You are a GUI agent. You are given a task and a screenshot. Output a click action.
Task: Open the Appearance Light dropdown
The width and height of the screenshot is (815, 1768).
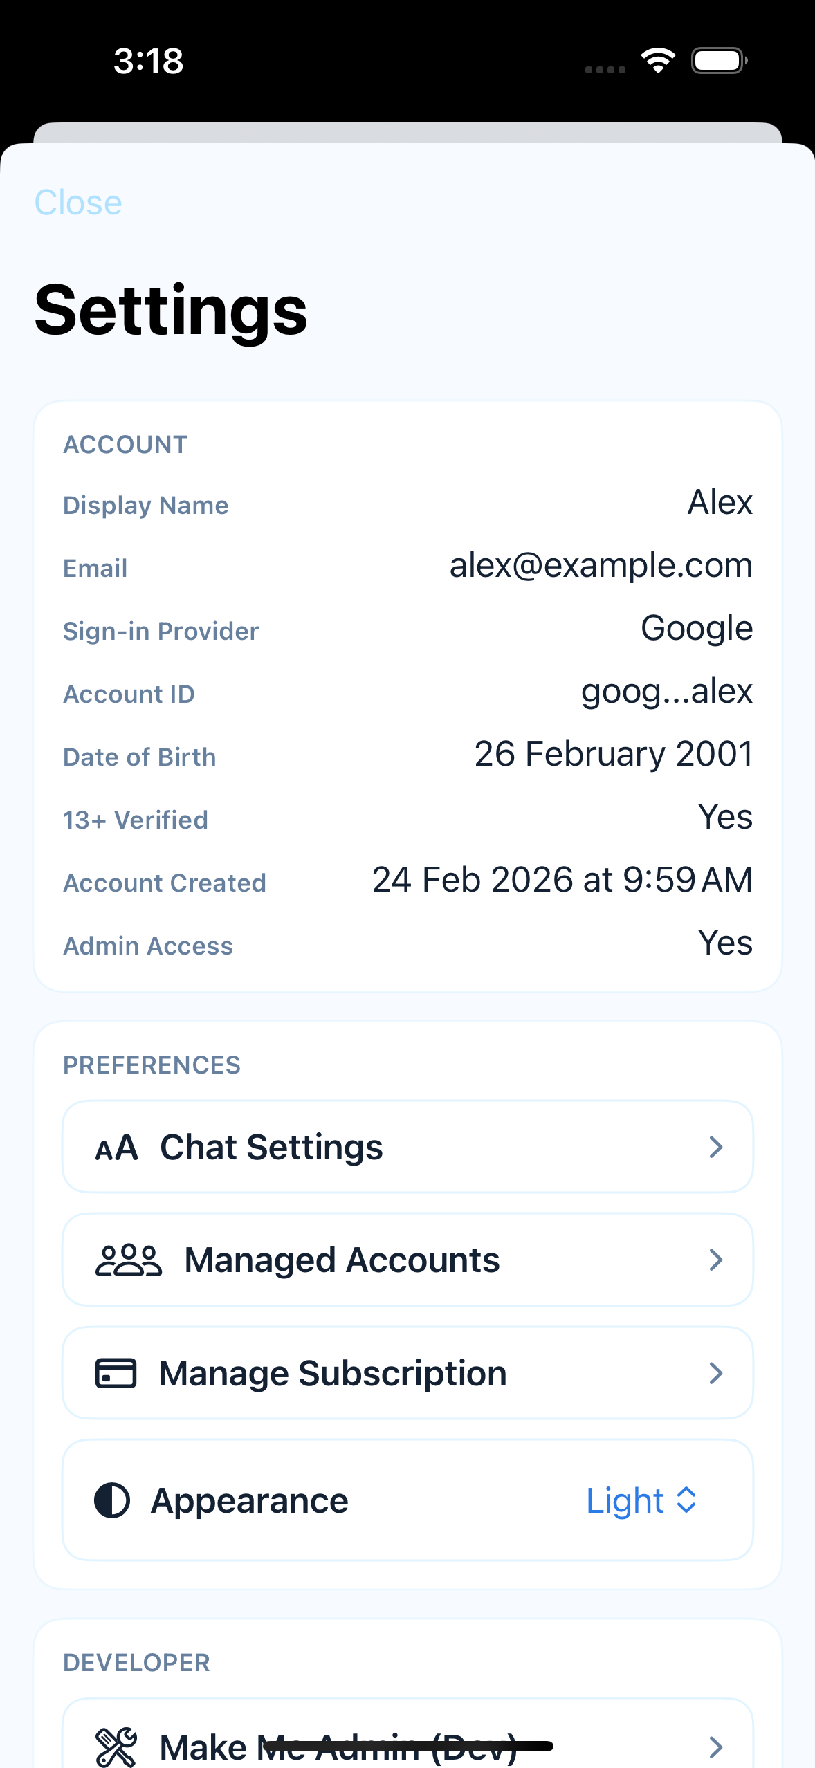[x=641, y=1500]
